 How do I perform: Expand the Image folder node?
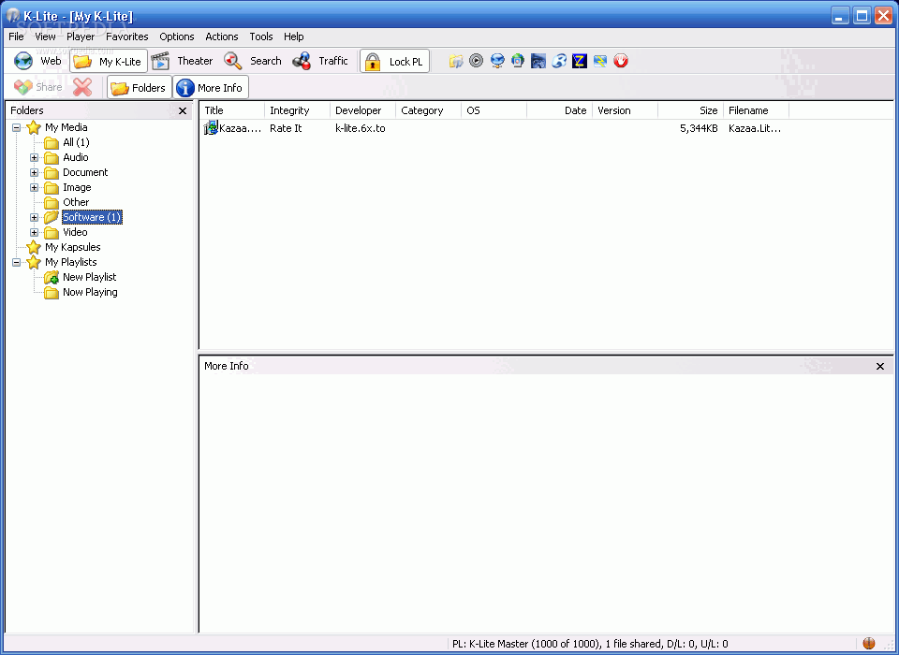[35, 187]
